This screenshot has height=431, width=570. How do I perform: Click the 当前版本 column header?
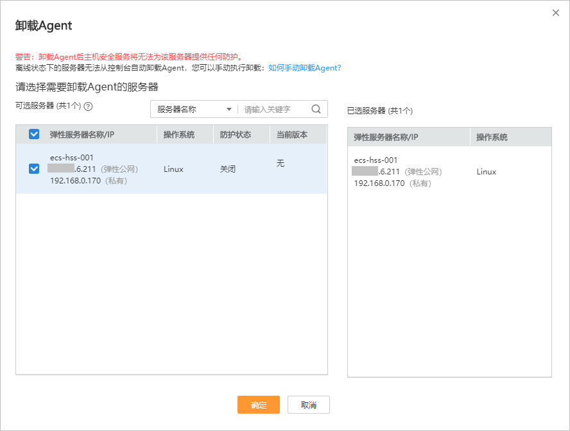coord(292,135)
